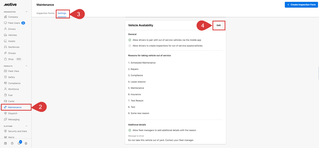Viewport: 319px width, 148px height.
Task: Click the Fuel pump icon
Action: click(x=6, y=95)
